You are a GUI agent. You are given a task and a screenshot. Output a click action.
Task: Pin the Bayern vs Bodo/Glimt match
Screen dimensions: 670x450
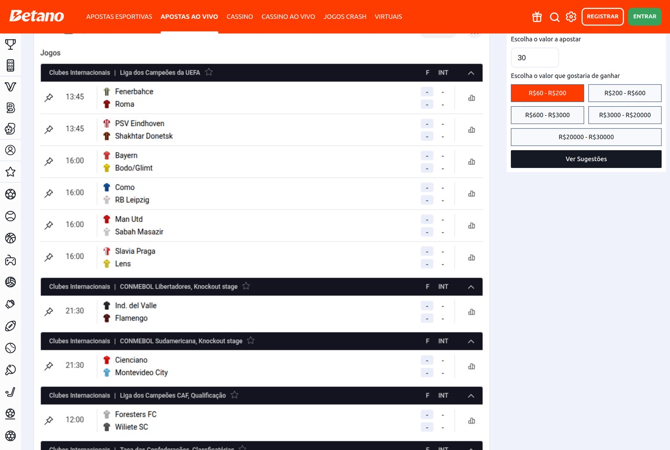49,162
